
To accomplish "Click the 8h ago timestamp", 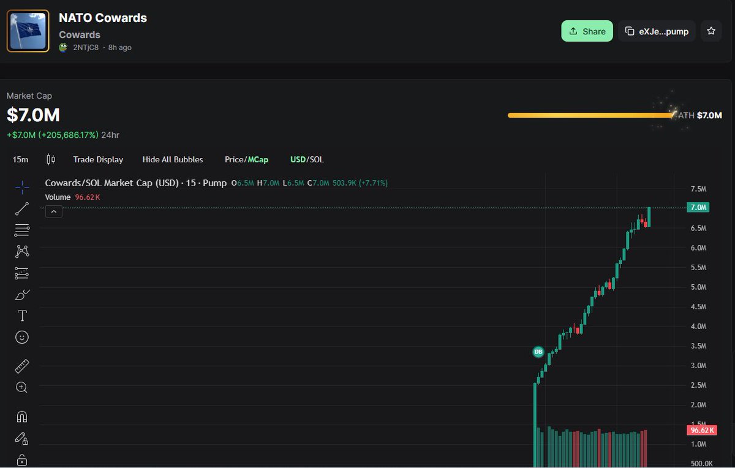I will 120,47.
